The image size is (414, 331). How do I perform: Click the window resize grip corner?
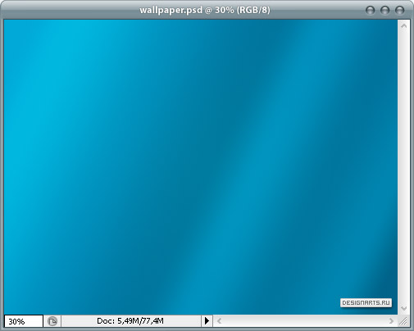click(403, 321)
